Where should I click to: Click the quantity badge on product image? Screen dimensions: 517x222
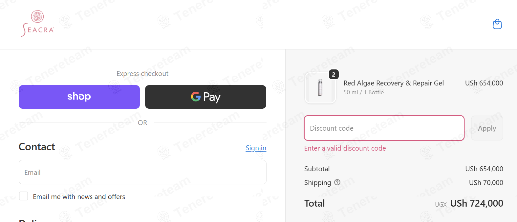point(334,75)
